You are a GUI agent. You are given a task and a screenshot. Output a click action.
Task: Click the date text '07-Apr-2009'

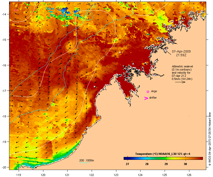[x=181, y=52]
